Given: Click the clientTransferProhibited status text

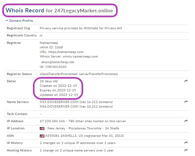Looking at the screenshot, I should 58,74.
